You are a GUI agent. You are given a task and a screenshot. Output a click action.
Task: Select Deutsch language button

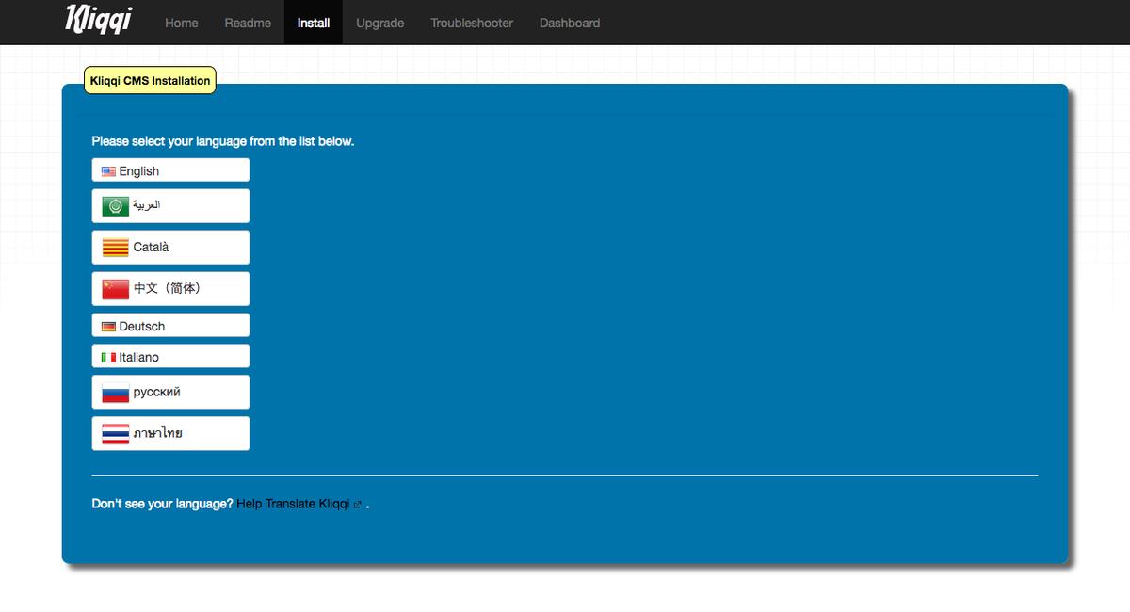tap(170, 326)
